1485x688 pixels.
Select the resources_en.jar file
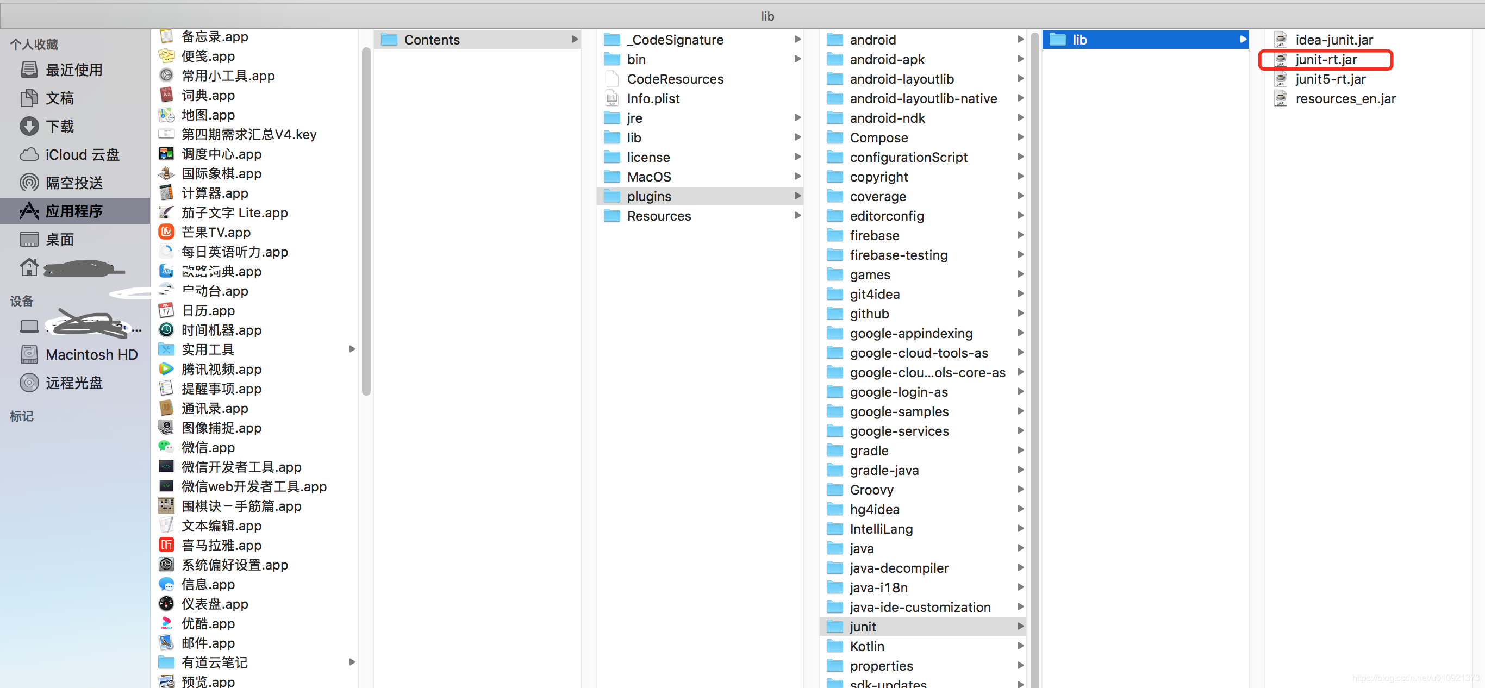(x=1344, y=98)
